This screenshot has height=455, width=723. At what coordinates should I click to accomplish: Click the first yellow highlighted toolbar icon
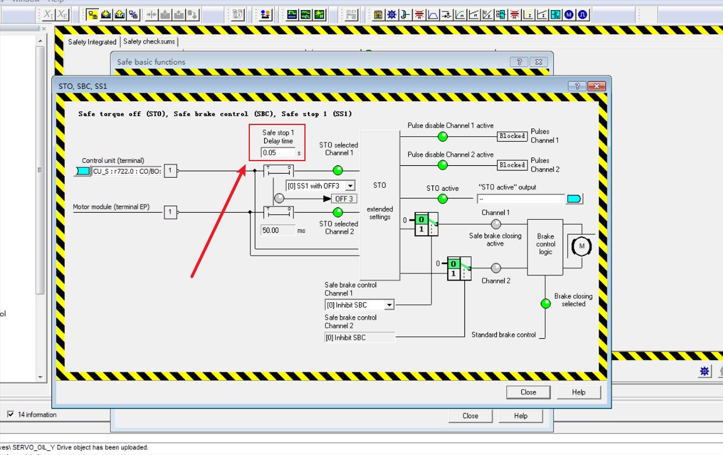click(x=93, y=15)
